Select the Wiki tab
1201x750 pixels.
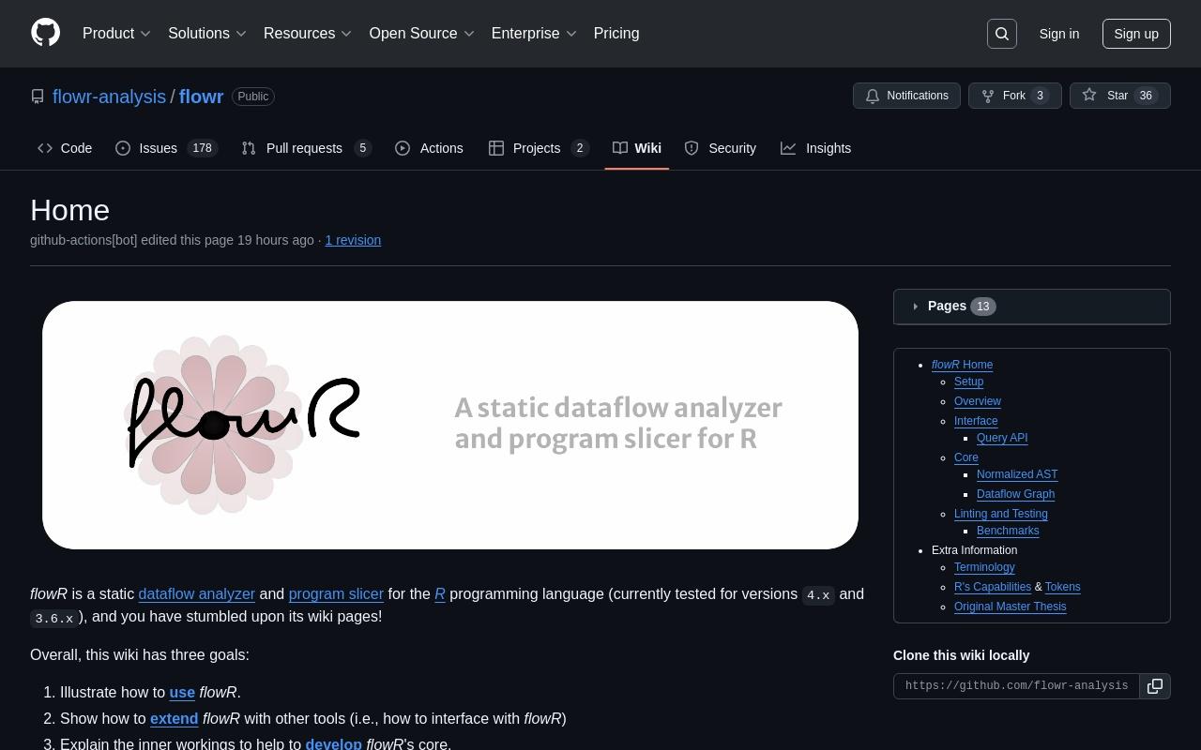pyautogui.click(x=637, y=148)
